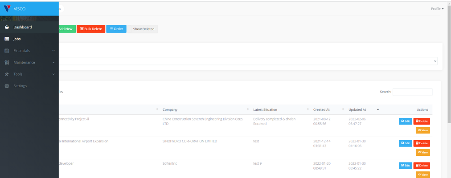Open the Tools sidebar menu
451x178 pixels.
(x=29, y=74)
